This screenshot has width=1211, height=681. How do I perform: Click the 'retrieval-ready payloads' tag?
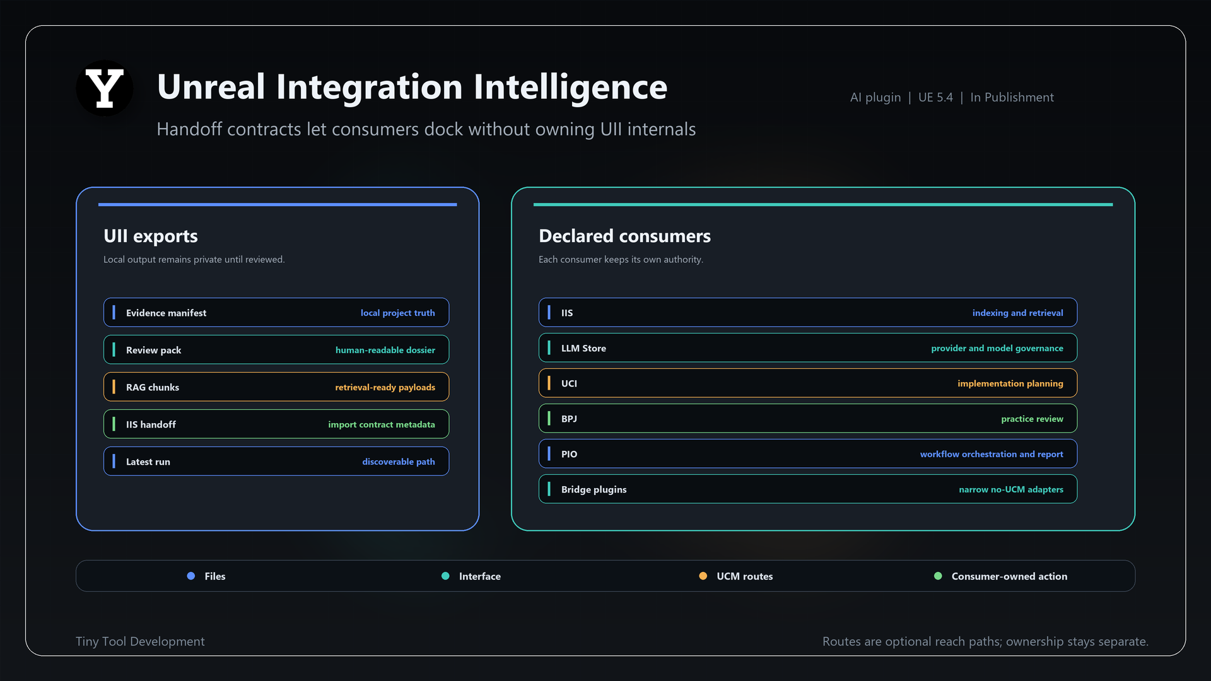coord(385,387)
